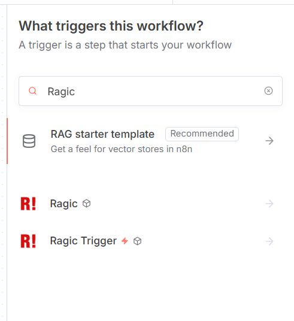Expand the Ragic node with its right arrow
The image size is (294, 321).
pyautogui.click(x=269, y=204)
